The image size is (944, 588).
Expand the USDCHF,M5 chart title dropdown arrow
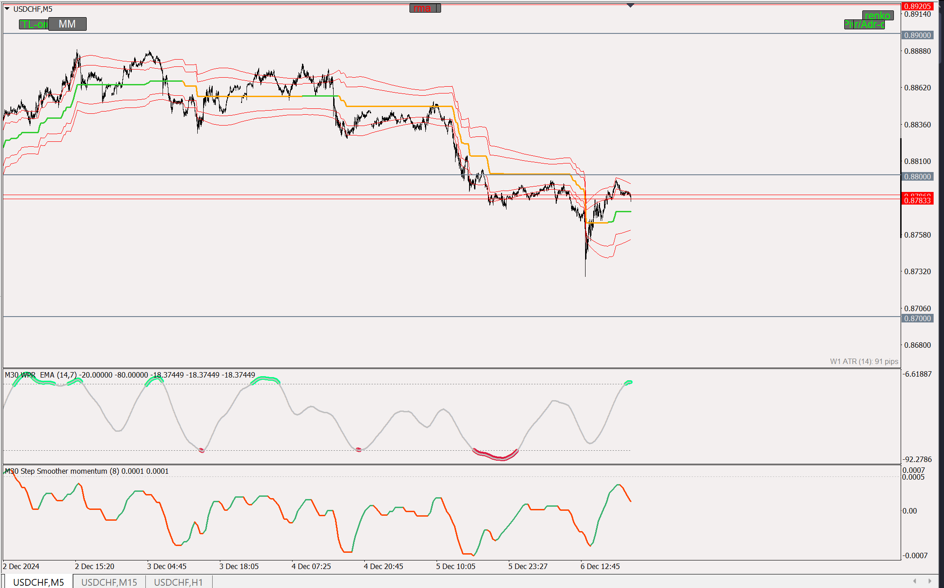point(7,9)
